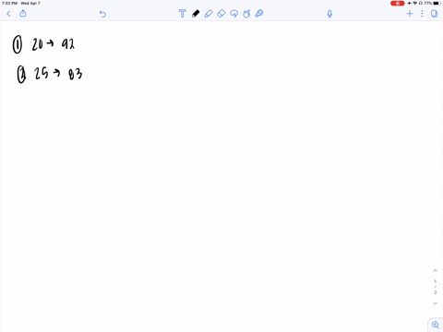Select the Lasso selection tool
Image resolution: width=443 pixels, height=332 pixels.
[234, 14]
